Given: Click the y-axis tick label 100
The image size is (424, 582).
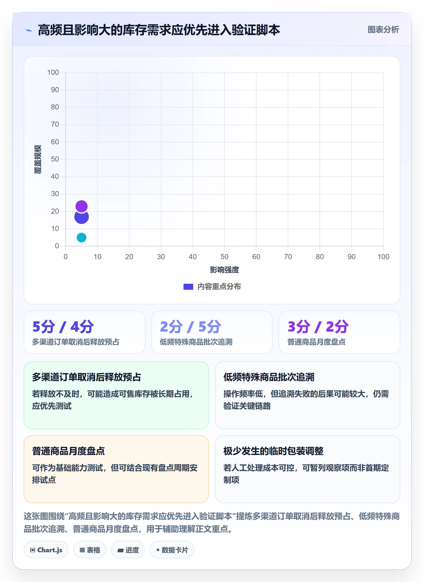Looking at the screenshot, I should click(53, 72).
